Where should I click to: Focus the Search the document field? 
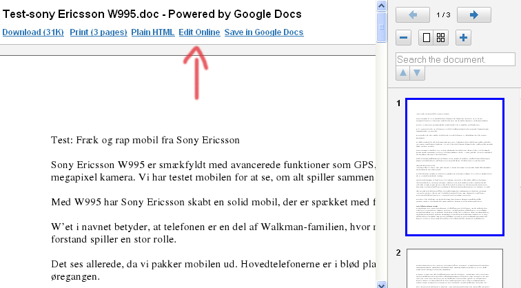tap(456, 59)
